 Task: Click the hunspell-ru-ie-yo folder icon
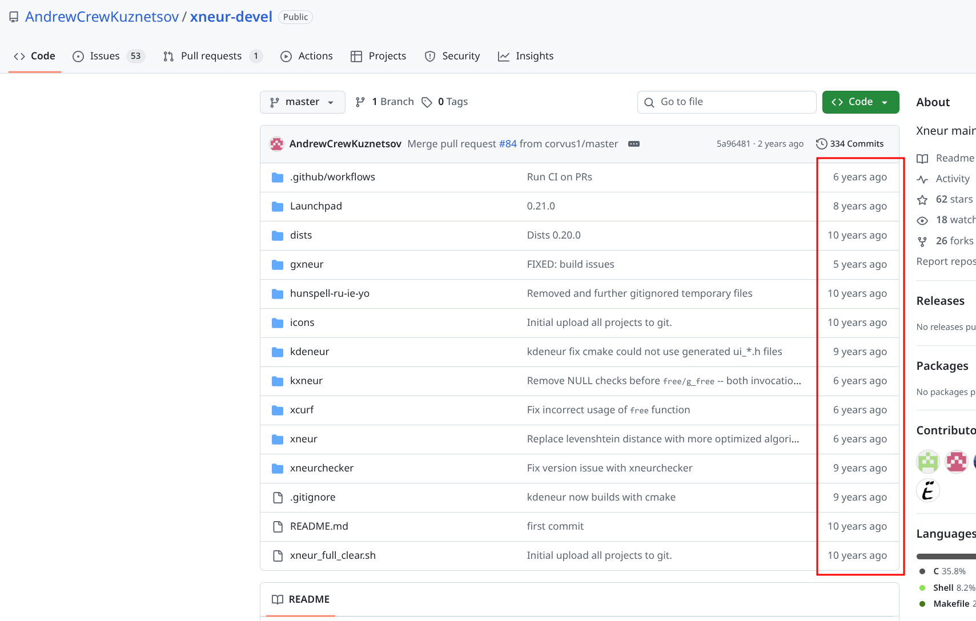pyautogui.click(x=278, y=294)
